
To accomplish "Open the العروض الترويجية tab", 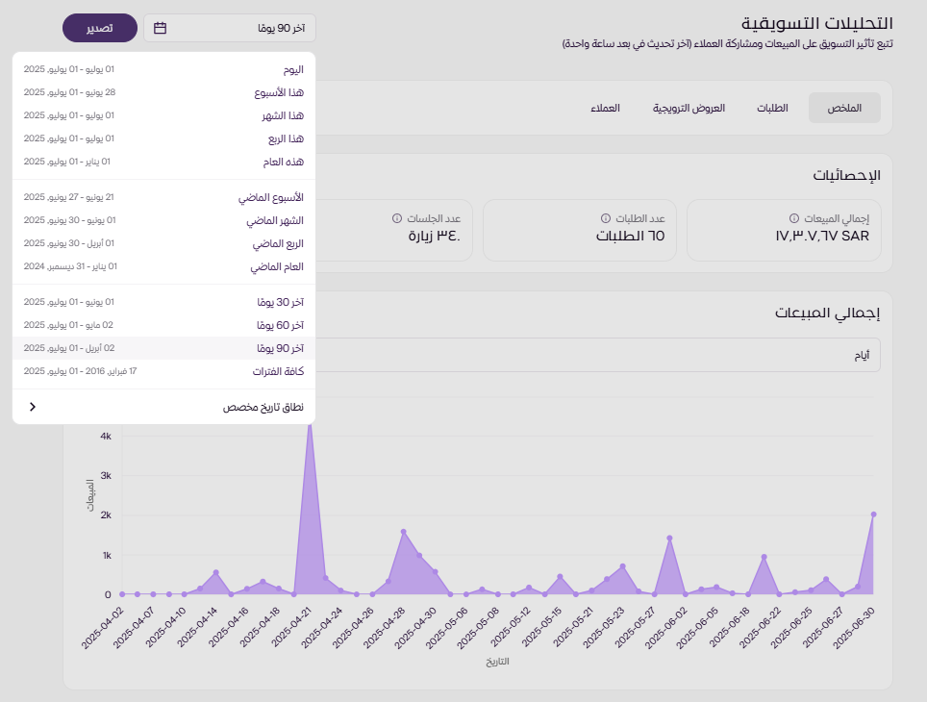I will click(x=689, y=108).
